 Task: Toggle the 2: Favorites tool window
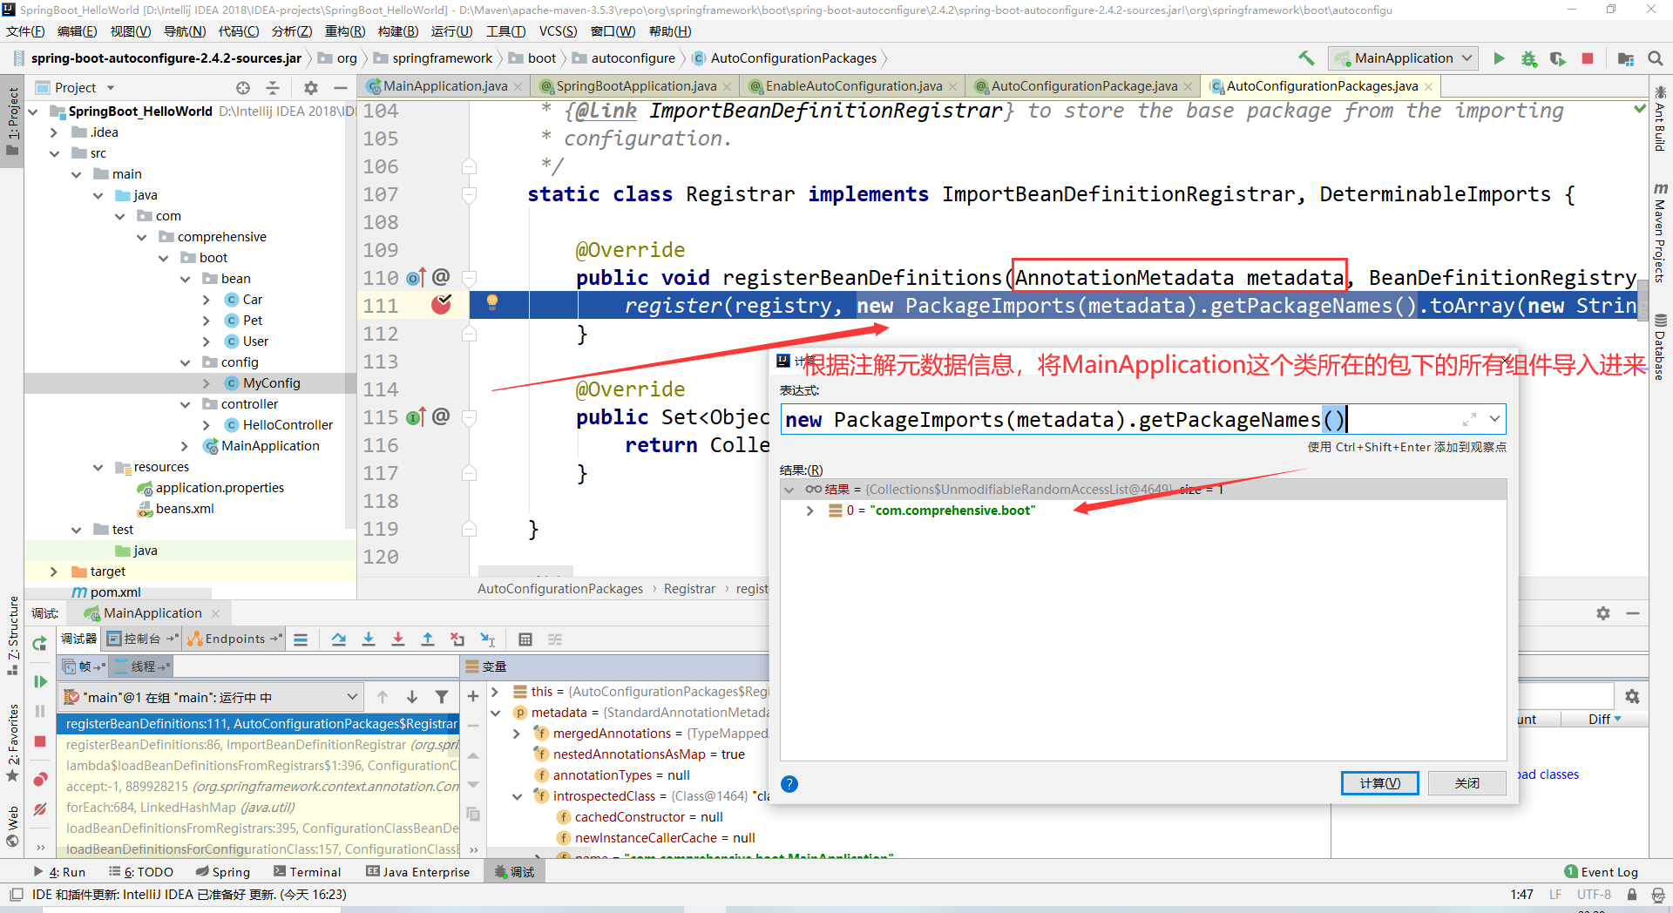click(x=12, y=743)
